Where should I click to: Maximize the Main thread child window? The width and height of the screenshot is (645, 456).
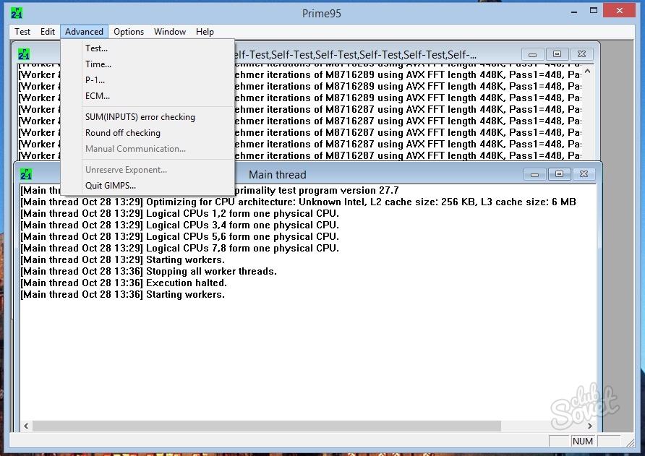click(558, 174)
